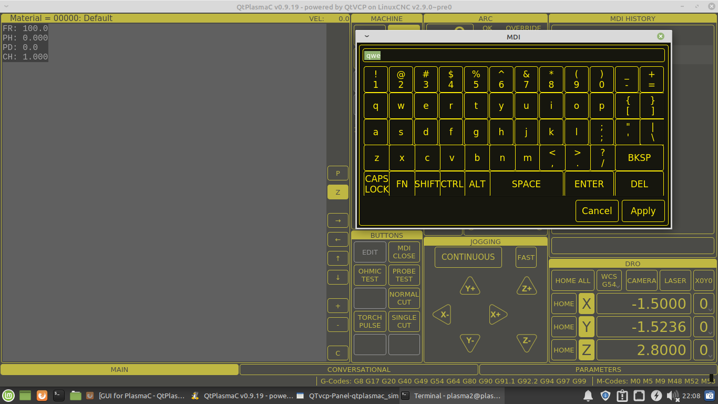This screenshot has height=404, width=718.
Task: Click LASER button in DRO
Action: point(675,280)
